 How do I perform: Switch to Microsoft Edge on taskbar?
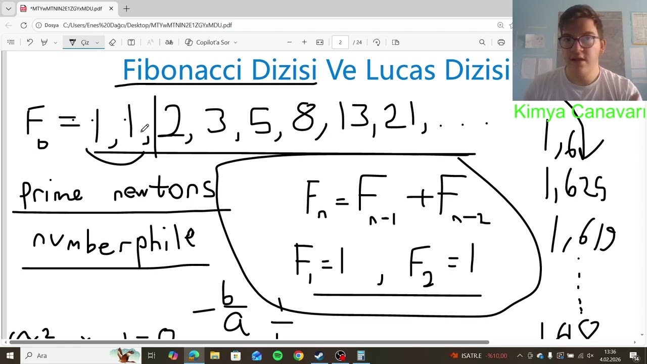(194, 355)
